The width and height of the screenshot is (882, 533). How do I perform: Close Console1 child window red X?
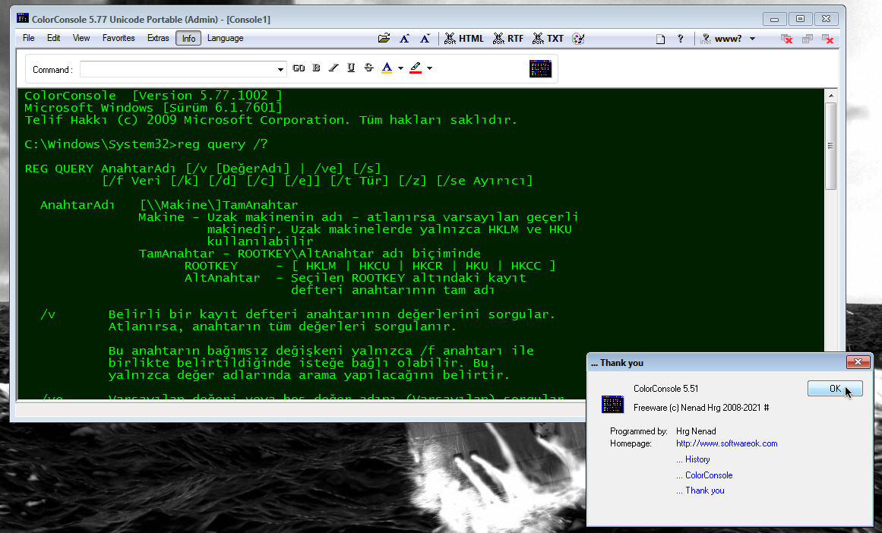click(x=827, y=39)
